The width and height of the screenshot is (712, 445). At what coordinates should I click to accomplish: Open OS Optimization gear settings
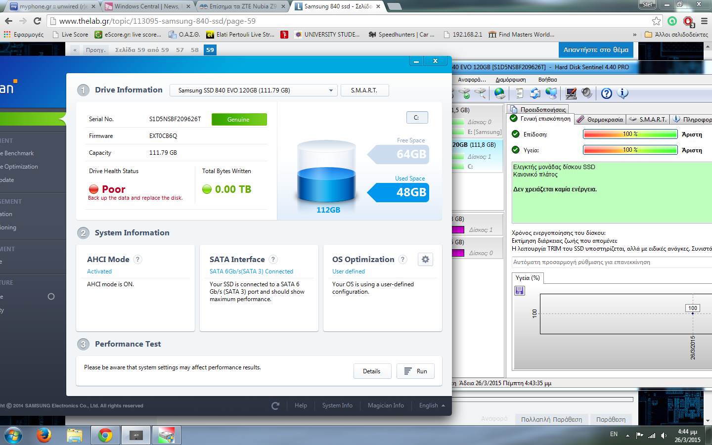(425, 259)
